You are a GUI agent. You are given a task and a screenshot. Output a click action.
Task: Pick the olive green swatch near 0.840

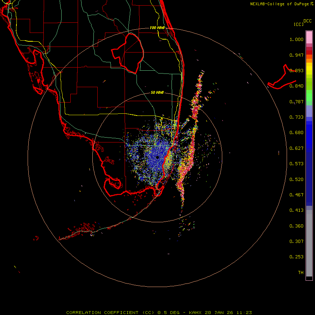tap(309, 84)
